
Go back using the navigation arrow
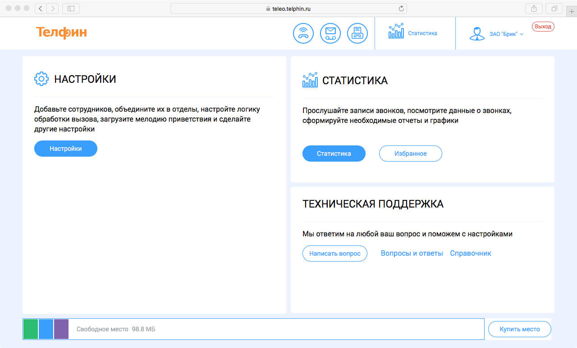pos(40,8)
